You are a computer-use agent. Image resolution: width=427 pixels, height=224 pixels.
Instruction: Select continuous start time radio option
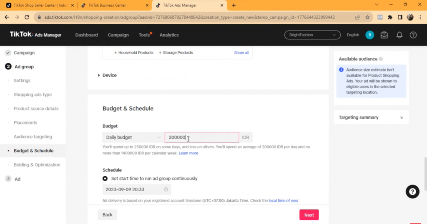(x=105, y=179)
